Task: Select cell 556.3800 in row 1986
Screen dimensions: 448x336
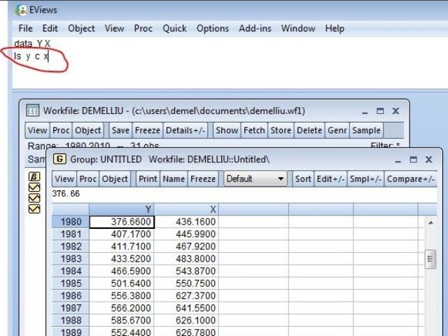Action: coord(122,295)
